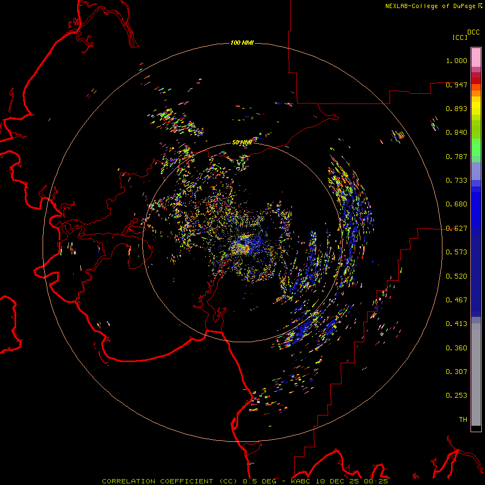Click the 50 NMI range ring label

coord(242,142)
